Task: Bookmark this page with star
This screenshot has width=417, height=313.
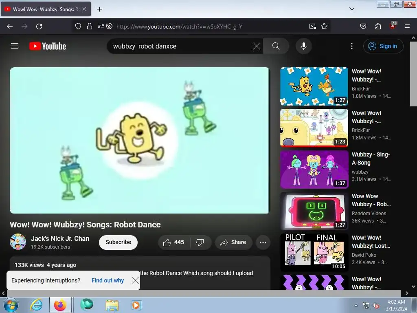Action: pyautogui.click(x=324, y=26)
